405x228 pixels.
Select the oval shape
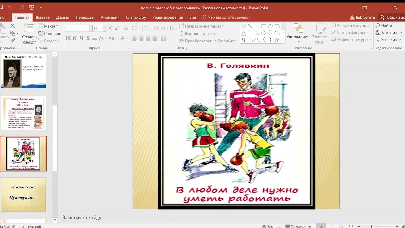(270, 26)
